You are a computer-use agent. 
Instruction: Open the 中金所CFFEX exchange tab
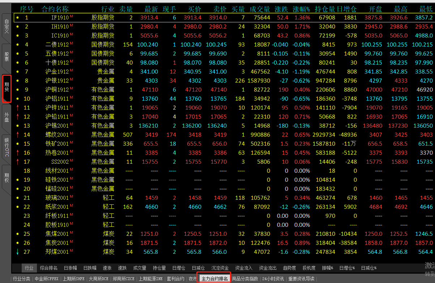47,279
